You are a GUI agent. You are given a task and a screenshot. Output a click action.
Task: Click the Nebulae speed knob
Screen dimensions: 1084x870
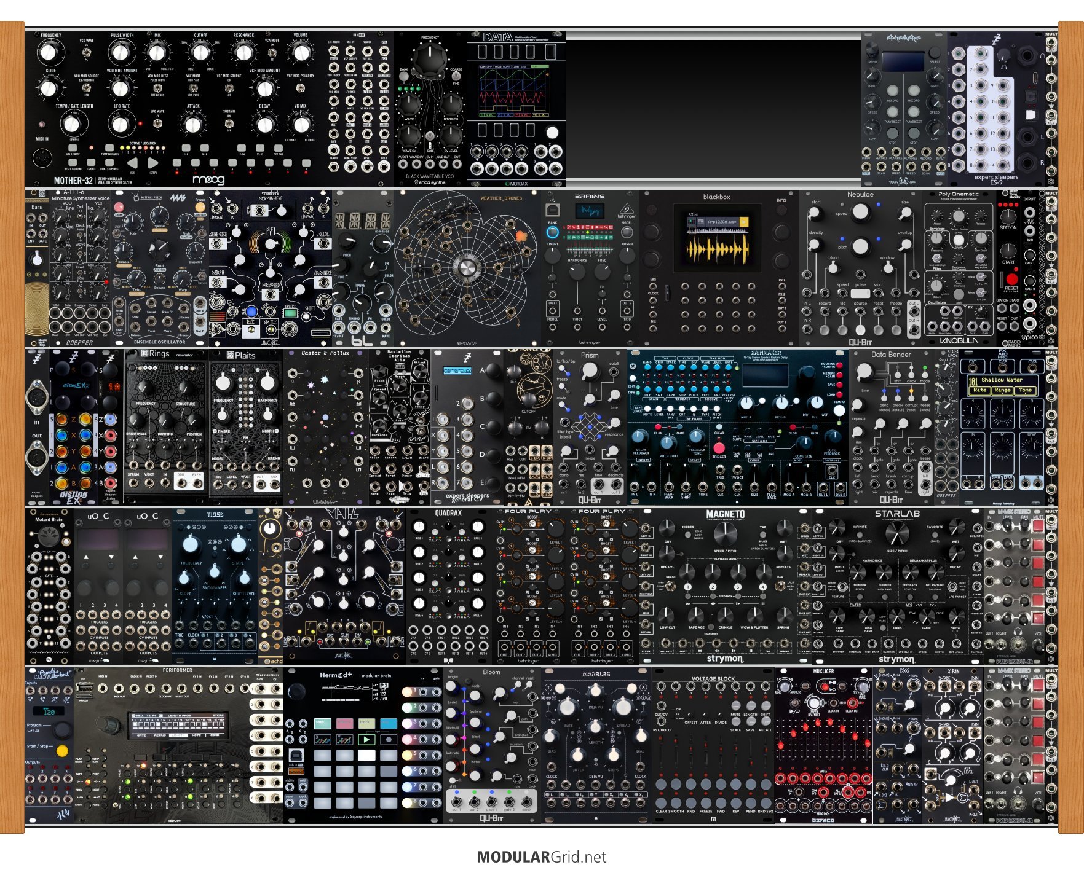860,212
